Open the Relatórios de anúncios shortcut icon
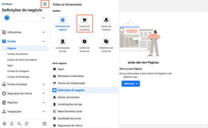This screenshot has width=208, height=128. point(106,41)
